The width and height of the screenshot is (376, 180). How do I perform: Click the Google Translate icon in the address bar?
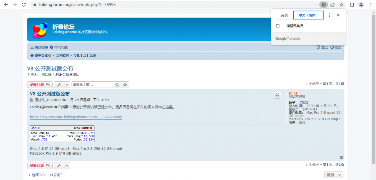click(x=323, y=5)
